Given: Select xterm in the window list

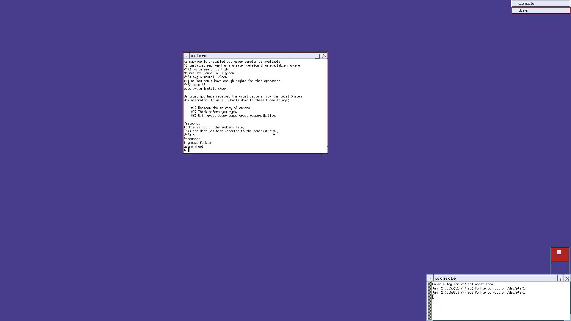Looking at the screenshot, I should click(x=540, y=11).
